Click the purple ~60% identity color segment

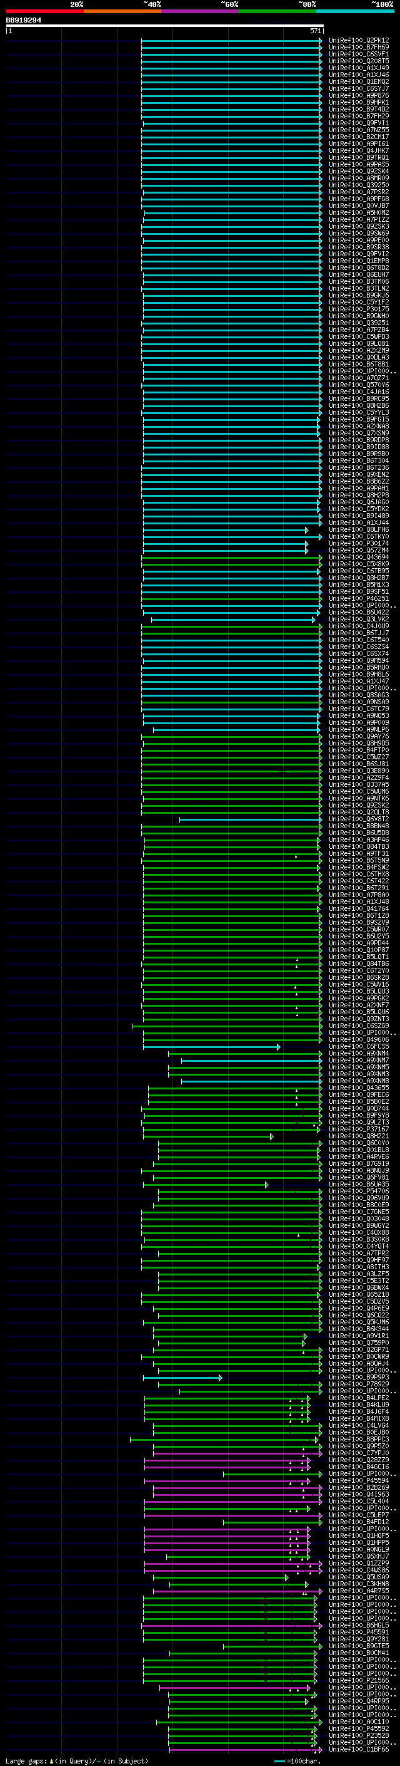201,11
